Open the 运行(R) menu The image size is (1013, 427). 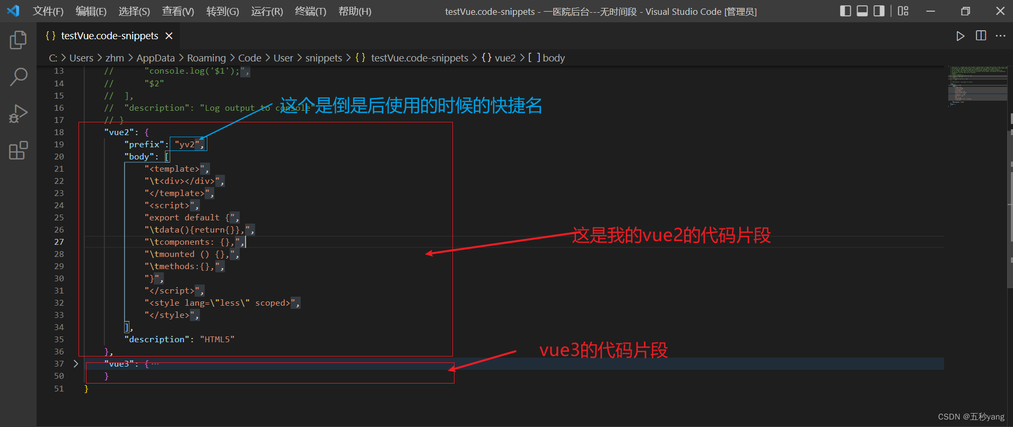point(267,11)
